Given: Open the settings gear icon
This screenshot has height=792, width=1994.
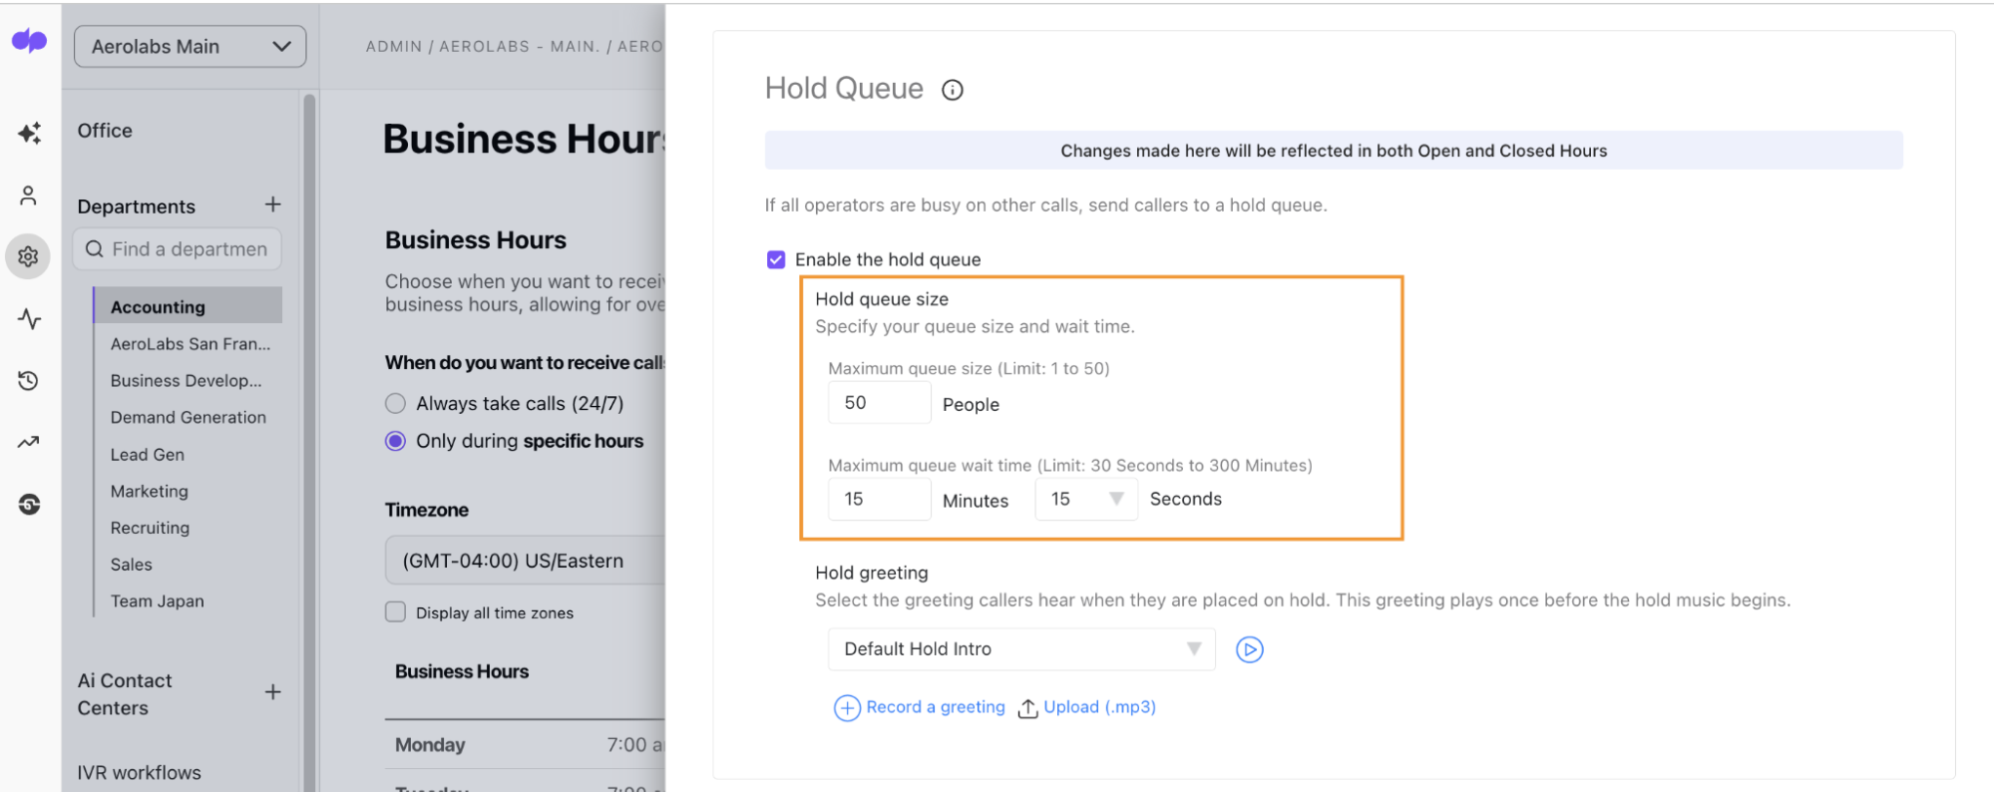Looking at the screenshot, I should [28, 256].
